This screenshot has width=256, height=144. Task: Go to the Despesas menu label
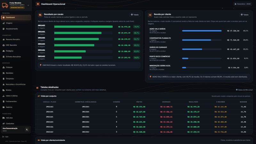pos(10,79)
